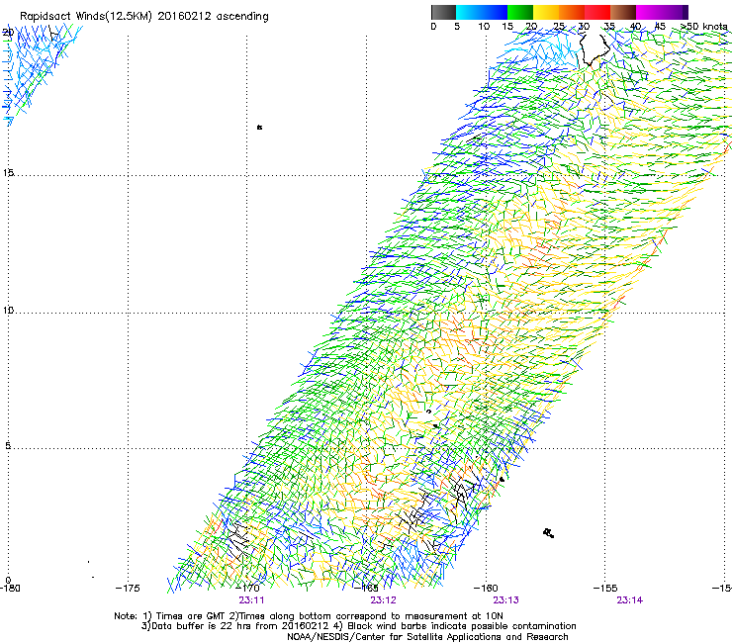The width and height of the screenshot is (732, 643).
Task: Click the yellow 20-25 knots legend segment
Action: (546, 12)
